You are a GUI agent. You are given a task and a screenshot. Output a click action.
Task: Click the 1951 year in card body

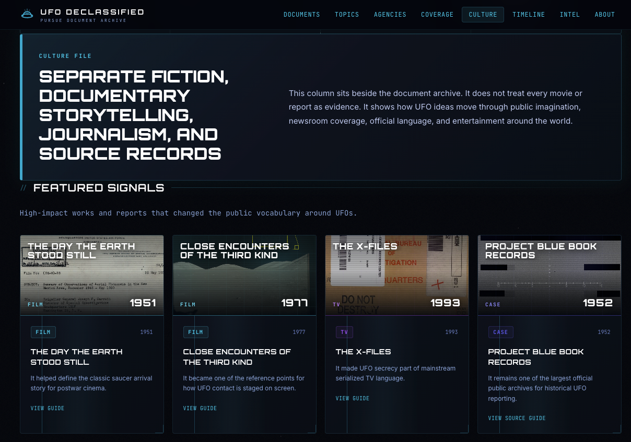146,332
